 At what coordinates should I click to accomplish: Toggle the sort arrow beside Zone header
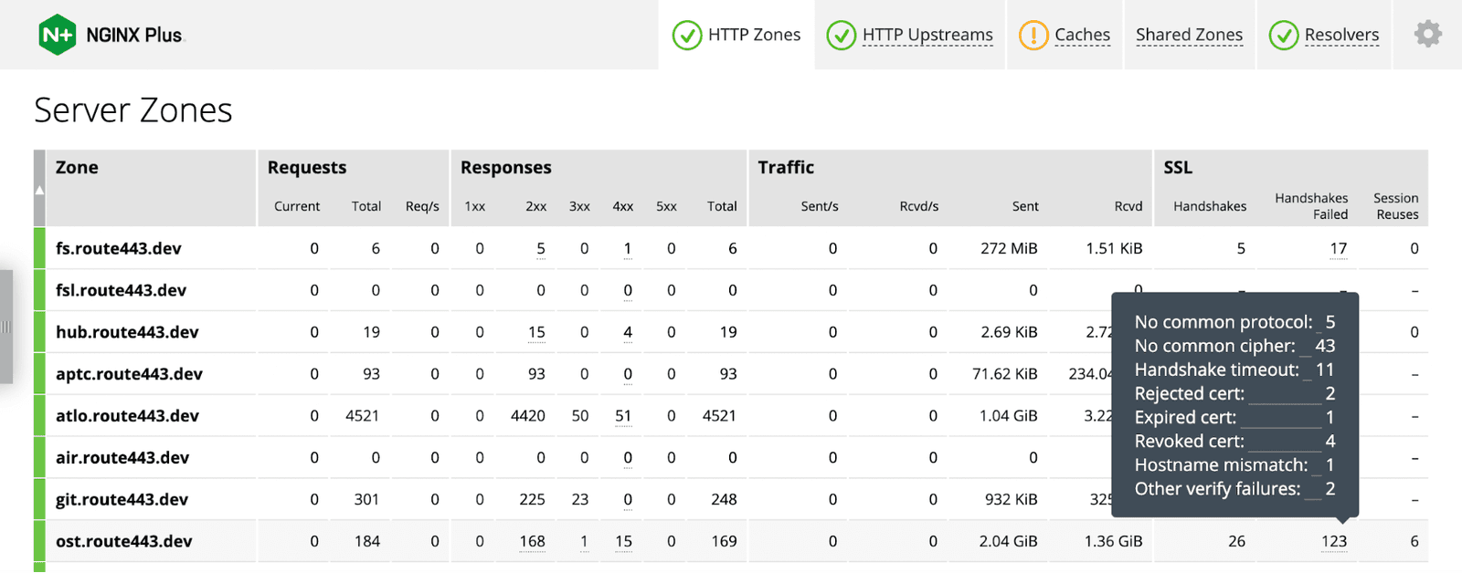tap(39, 190)
